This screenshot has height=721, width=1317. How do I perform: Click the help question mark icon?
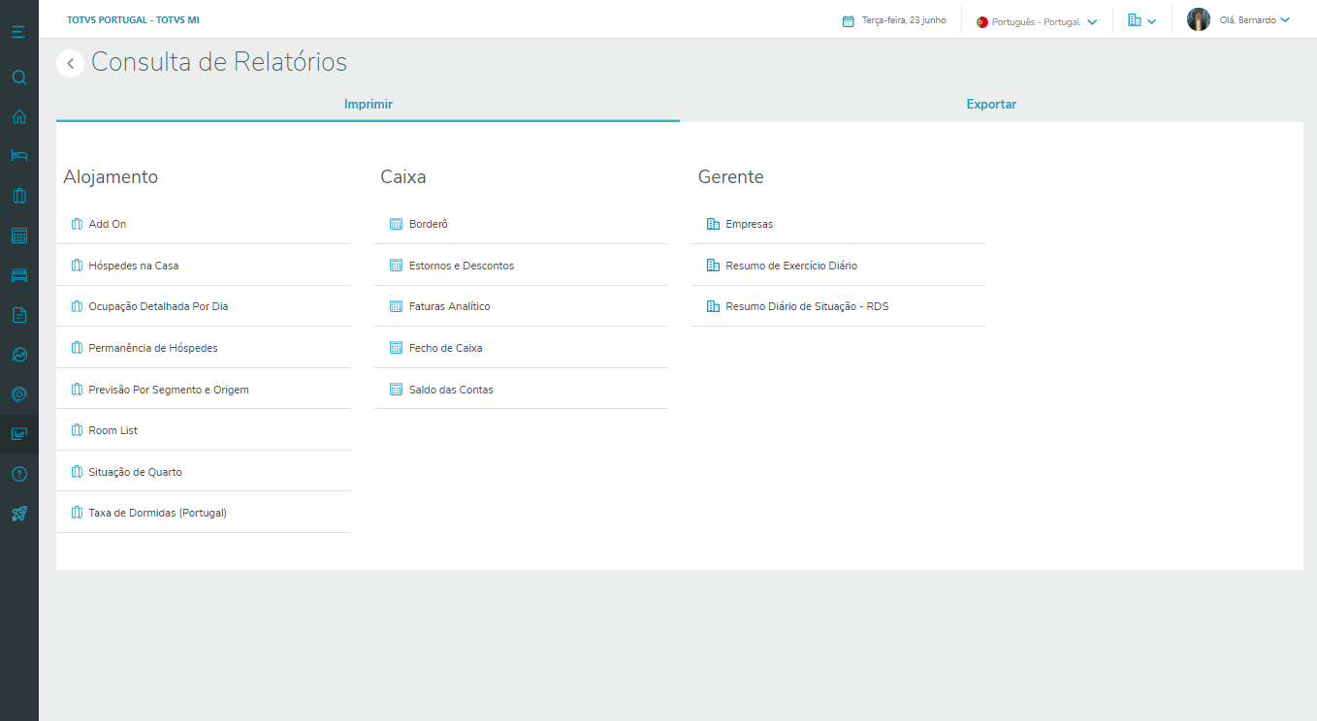[18, 474]
